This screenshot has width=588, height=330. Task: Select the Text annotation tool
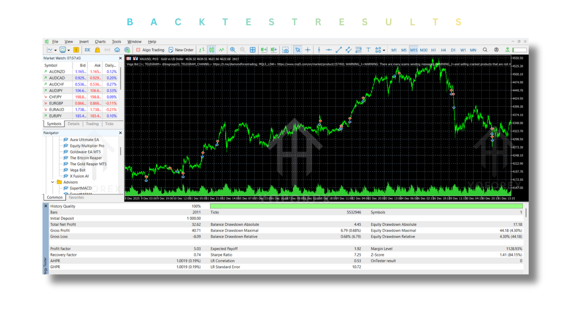pos(368,49)
